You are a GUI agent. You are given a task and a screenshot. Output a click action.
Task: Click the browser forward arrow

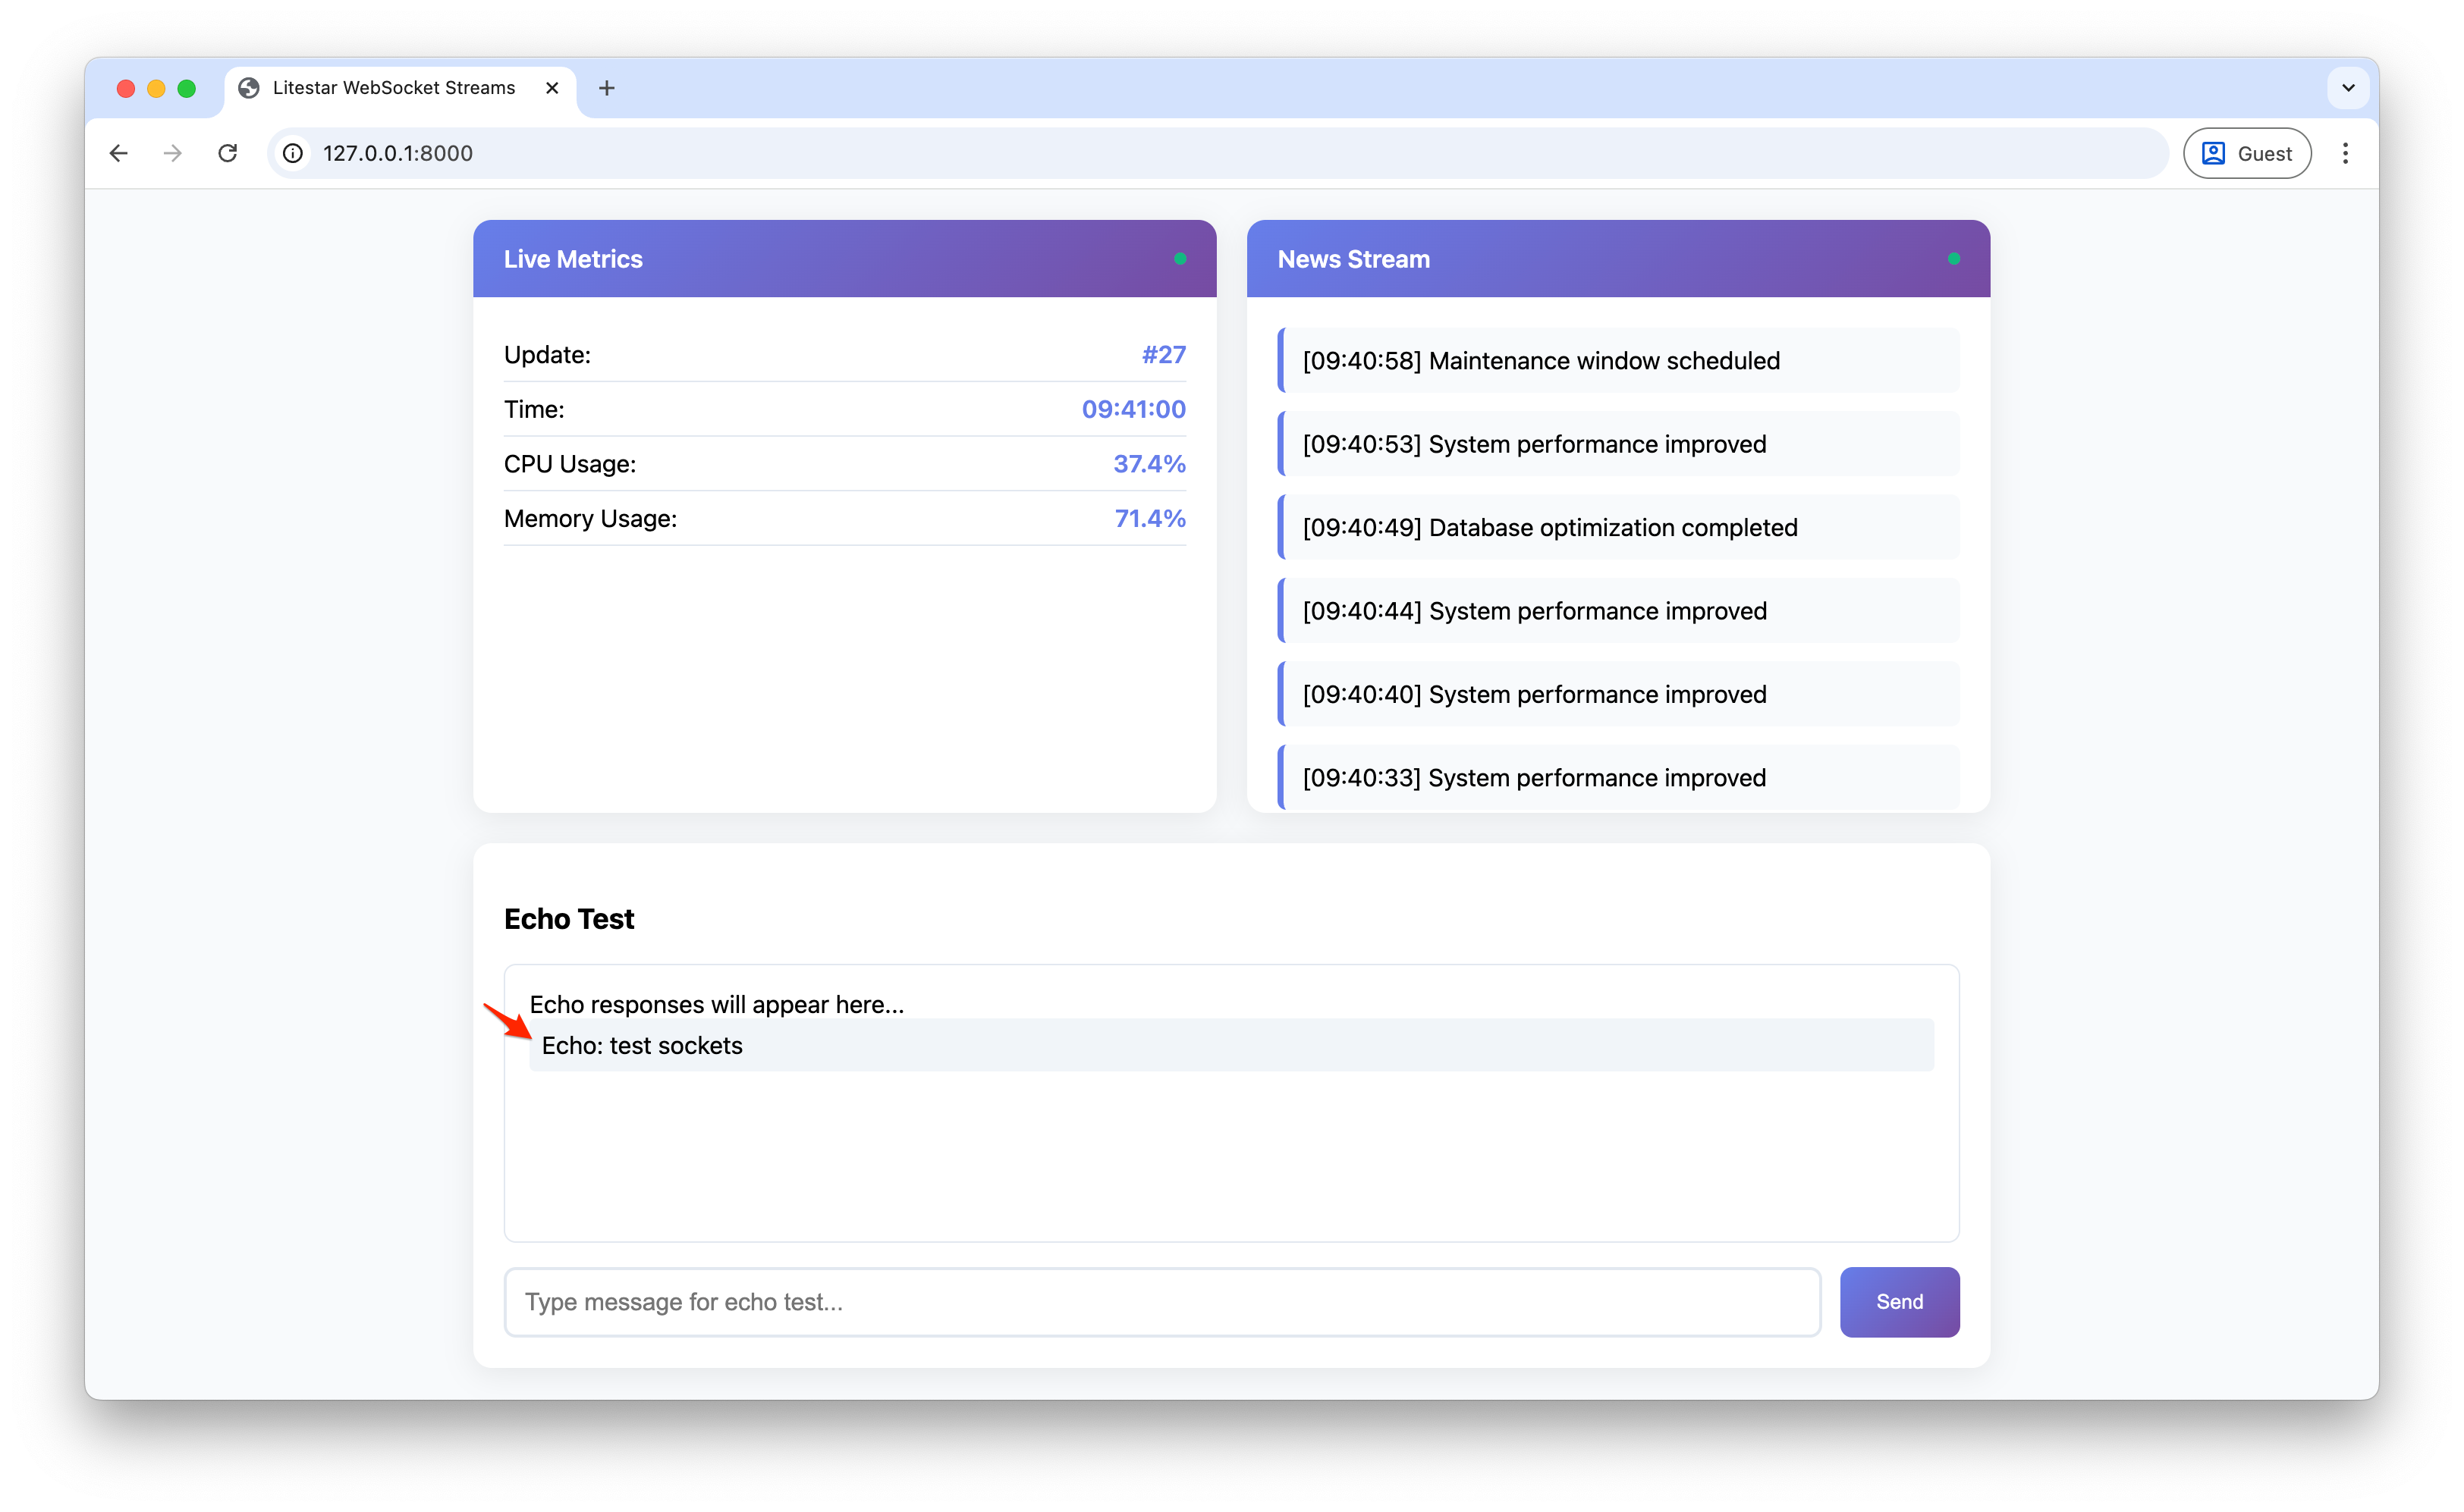(173, 153)
